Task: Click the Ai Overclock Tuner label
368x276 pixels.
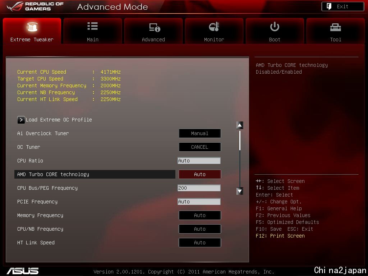Action: coord(43,133)
